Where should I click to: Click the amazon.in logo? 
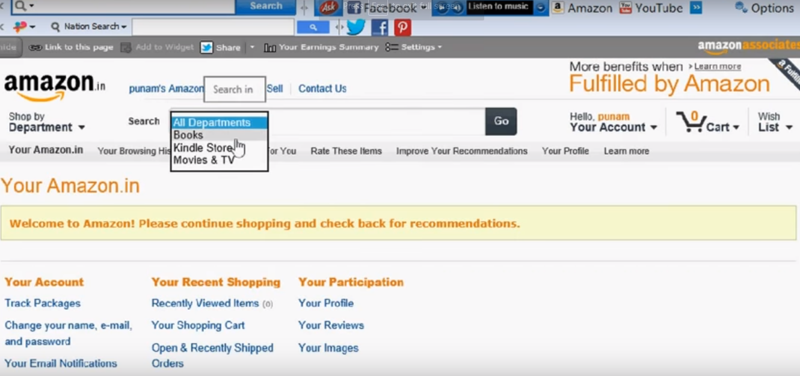pos(55,87)
